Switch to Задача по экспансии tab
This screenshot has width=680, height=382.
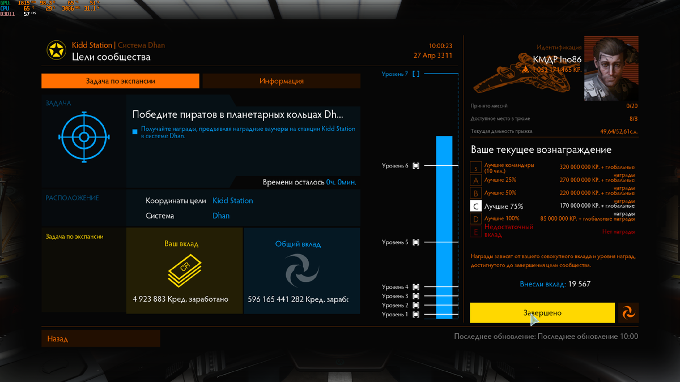point(120,81)
